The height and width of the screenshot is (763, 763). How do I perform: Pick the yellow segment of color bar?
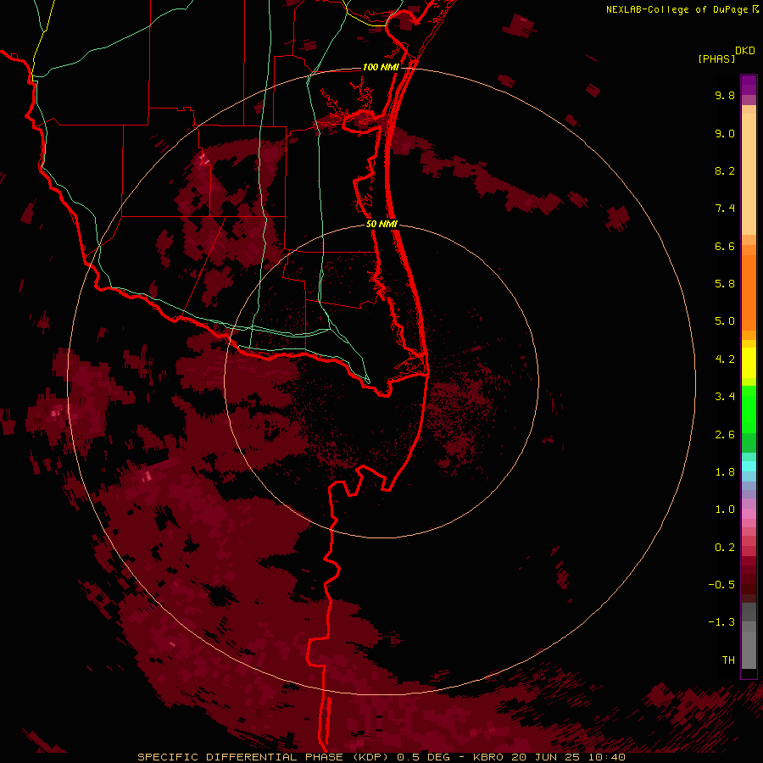749,363
